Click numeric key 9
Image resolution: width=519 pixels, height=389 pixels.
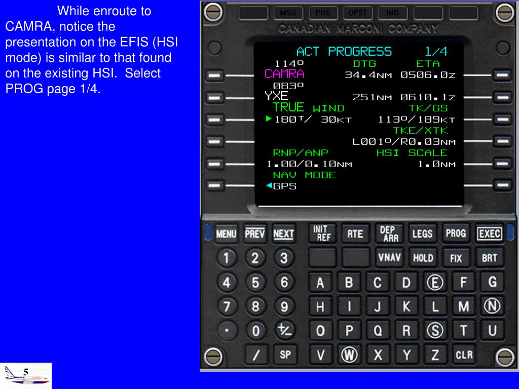click(284, 306)
